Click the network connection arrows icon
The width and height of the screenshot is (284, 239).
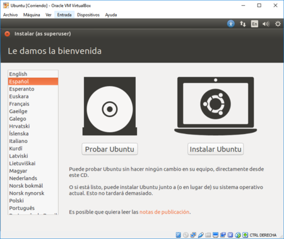pos(243,24)
